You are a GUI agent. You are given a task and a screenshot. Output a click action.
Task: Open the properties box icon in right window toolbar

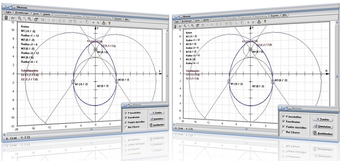[x=198, y=25]
